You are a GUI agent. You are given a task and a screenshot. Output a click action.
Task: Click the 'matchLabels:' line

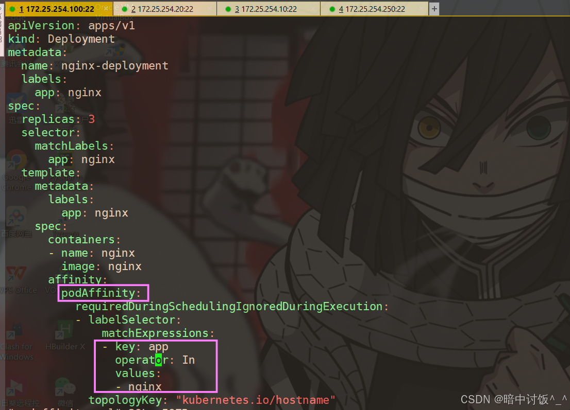pyautogui.click(x=74, y=146)
